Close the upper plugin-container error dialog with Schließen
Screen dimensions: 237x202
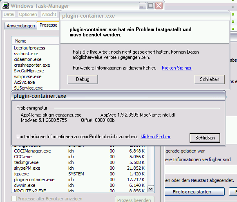tap(209, 79)
